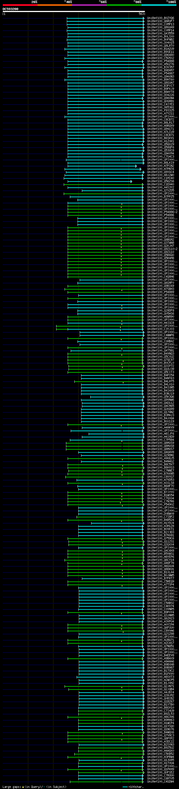
Task: Select UniRef100_C8VYG7 entry
Action: (160, 477)
